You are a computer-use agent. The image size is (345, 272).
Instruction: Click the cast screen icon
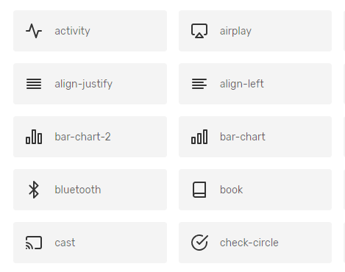coord(34,243)
